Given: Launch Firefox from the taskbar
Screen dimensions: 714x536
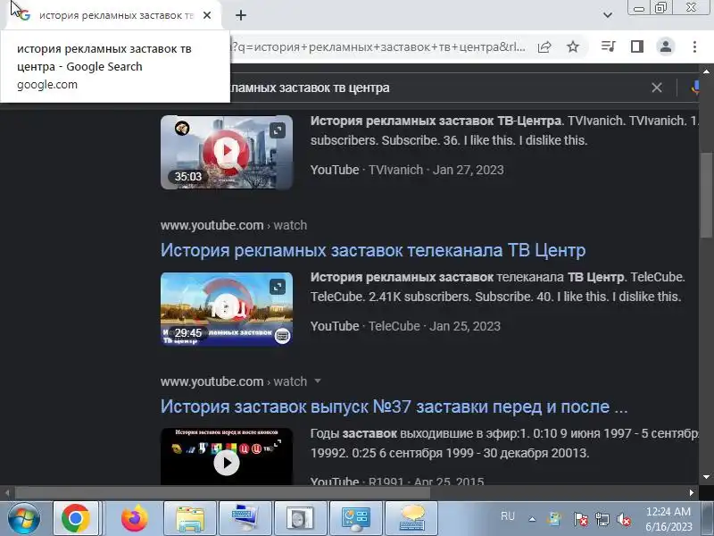Looking at the screenshot, I should tap(135, 518).
